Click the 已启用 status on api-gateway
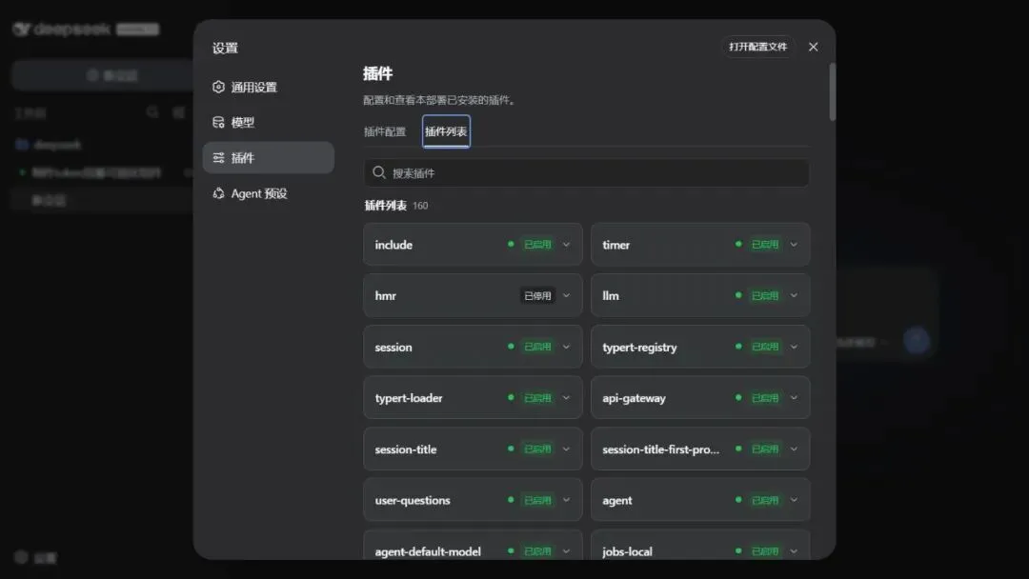 [x=765, y=398]
